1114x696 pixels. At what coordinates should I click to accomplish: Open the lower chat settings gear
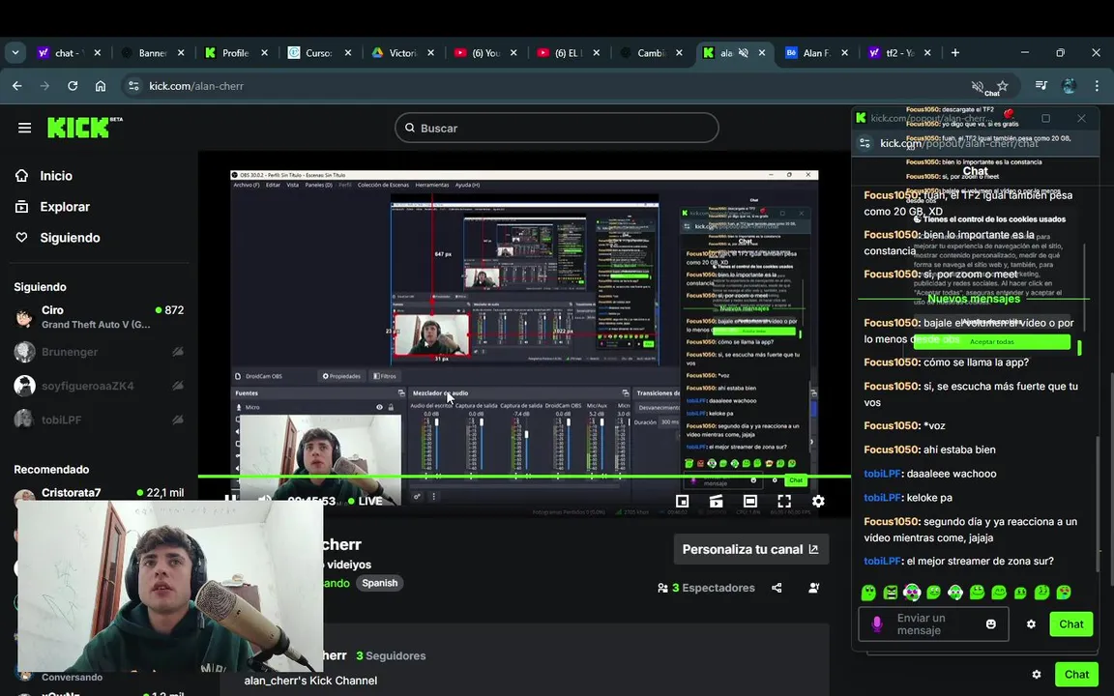[1037, 675]
